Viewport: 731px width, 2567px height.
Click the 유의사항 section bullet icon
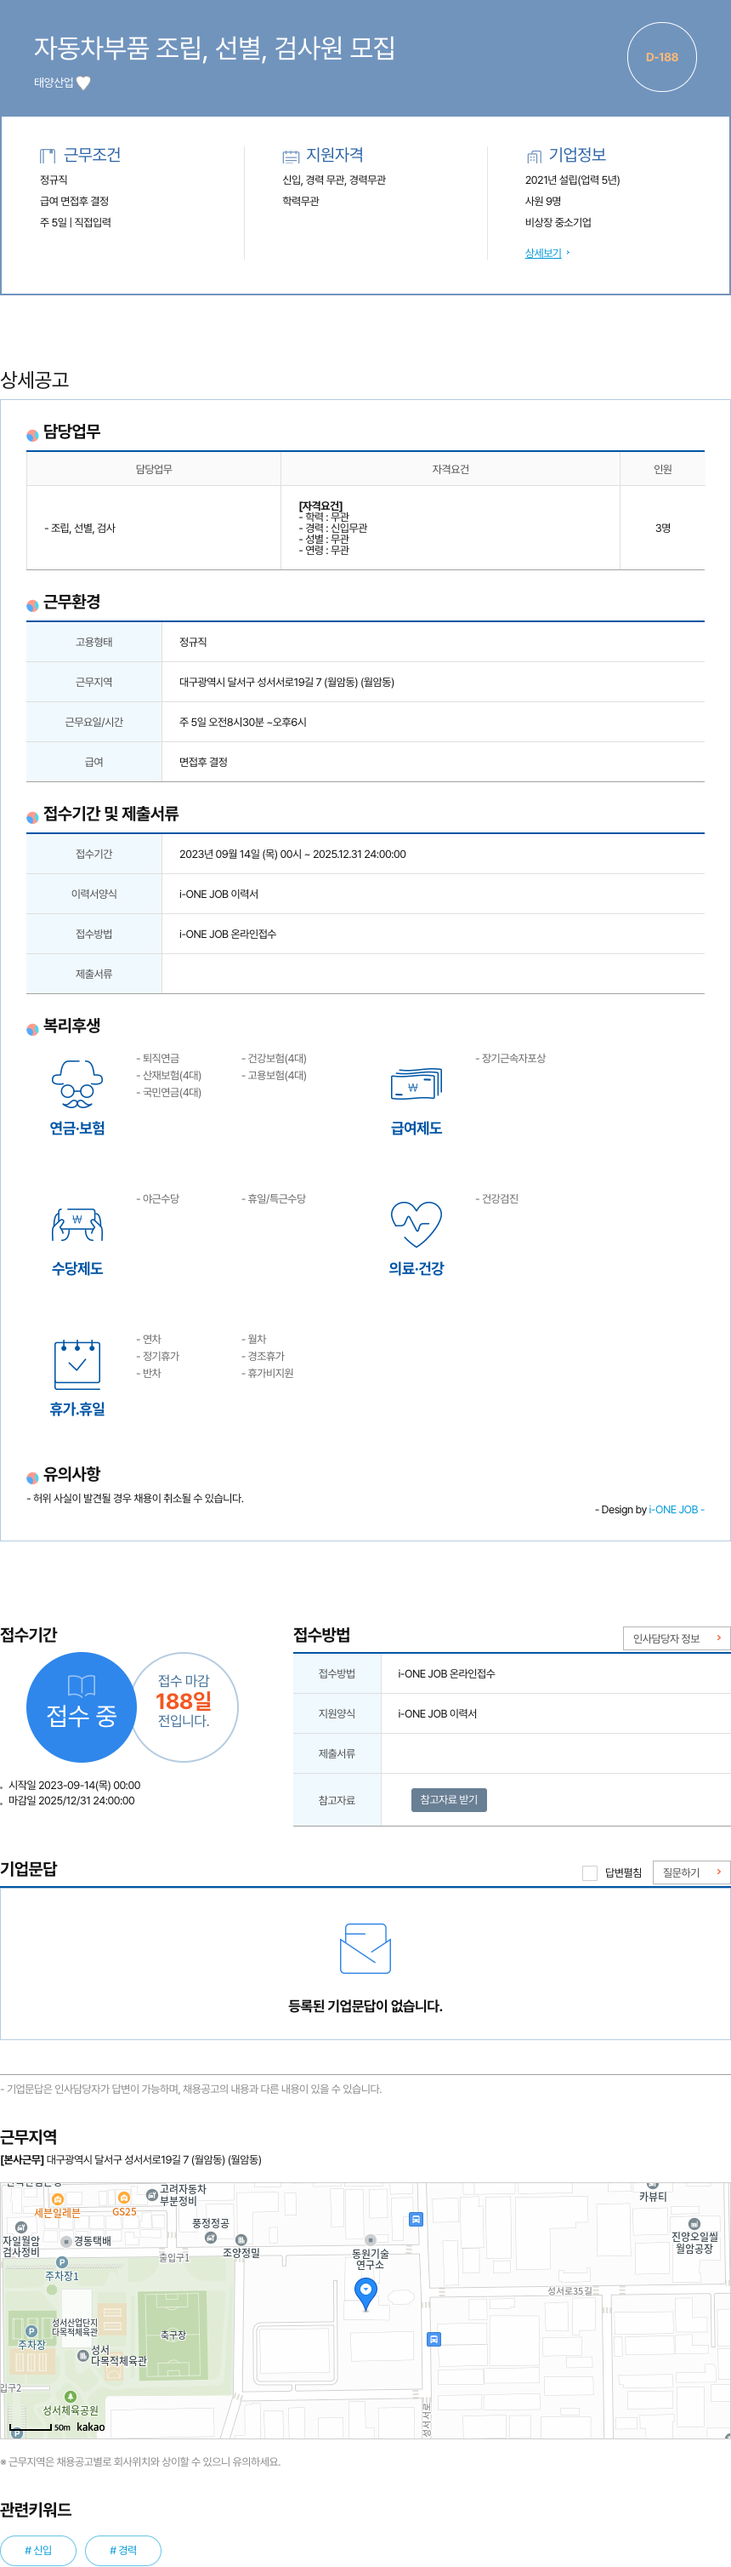tap(33, 1477)
